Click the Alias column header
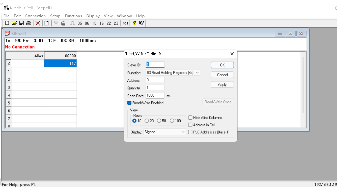 [27, 56]
